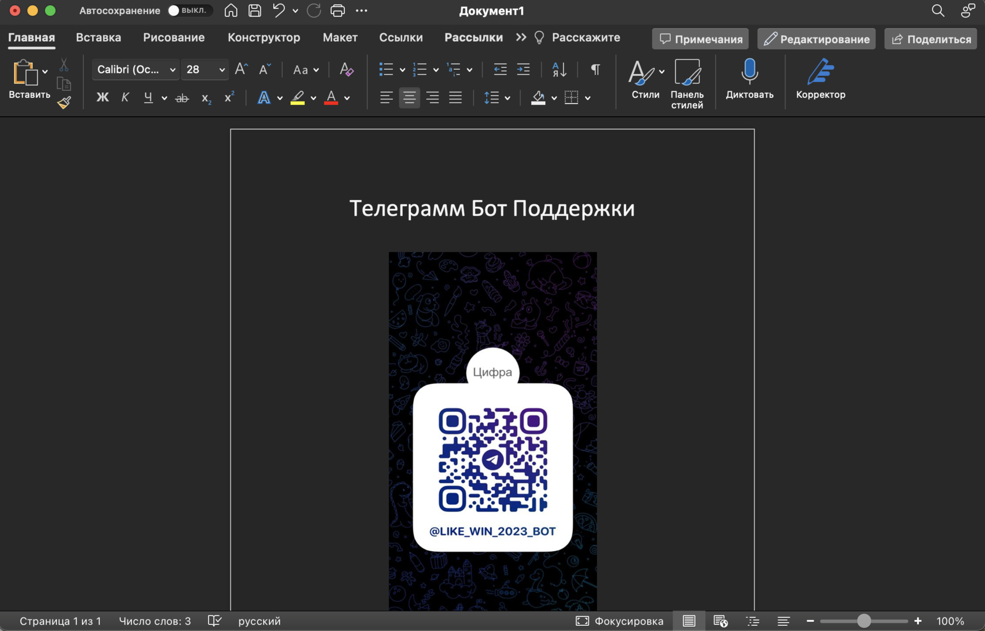Select the Format Painter brush
The height and width of the screenshot is (631, 985).
coord(64,103)
